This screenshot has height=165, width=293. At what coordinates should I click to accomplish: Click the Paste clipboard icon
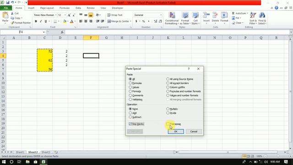pos(5,15)
